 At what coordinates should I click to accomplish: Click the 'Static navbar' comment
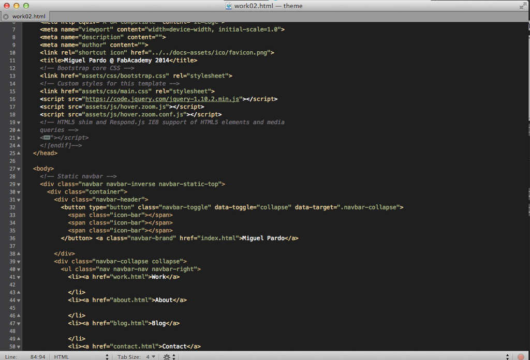pyautogui.click(x=80, y=176)
